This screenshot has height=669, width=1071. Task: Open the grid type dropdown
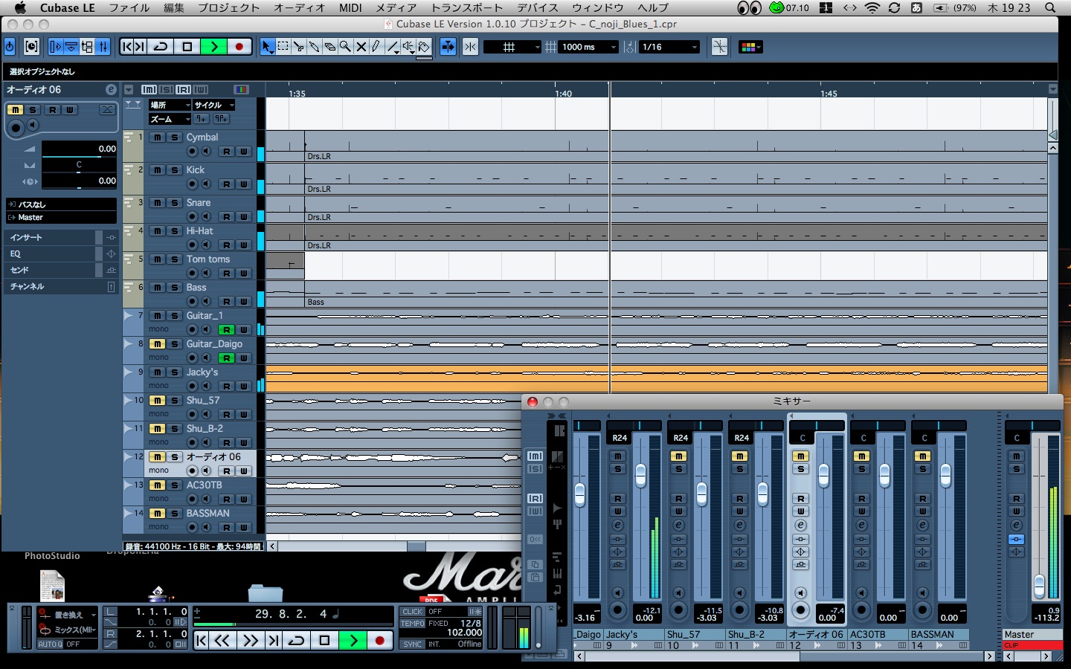pyautogui.click(x=512, y=47)
